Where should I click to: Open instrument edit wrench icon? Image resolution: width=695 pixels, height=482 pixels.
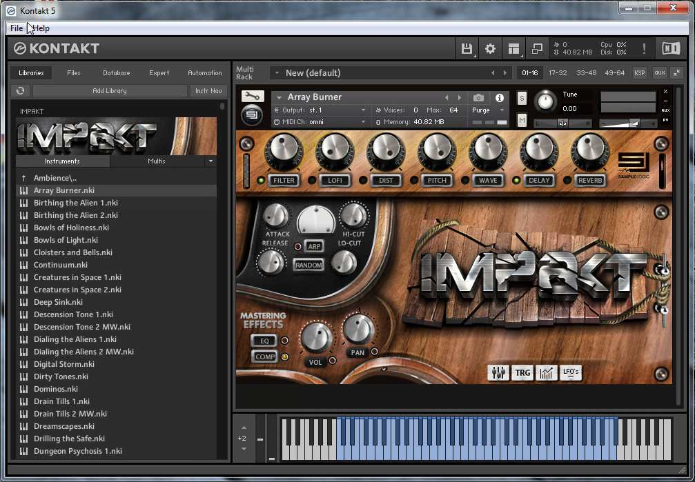pyautogui.click(x=253, y=96)
